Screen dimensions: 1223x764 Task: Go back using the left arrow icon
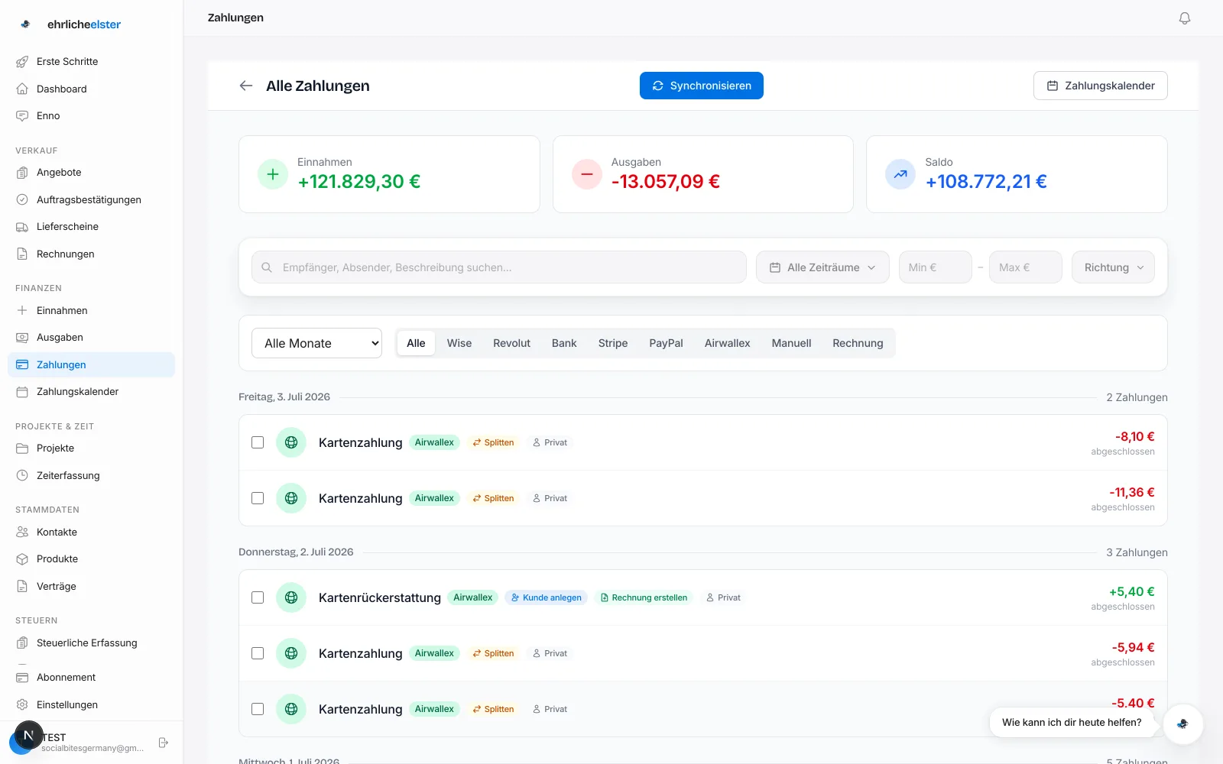[246, 86]
